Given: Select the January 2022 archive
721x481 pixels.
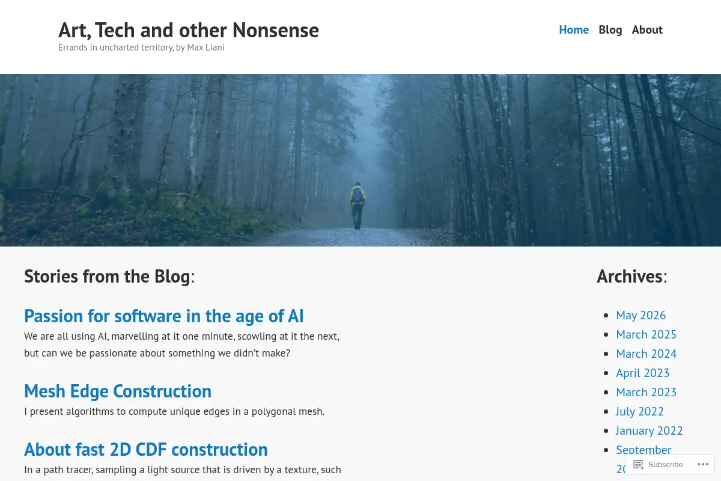Looking at the screenshot, I should pyautogui.click(x=650, y=430).
